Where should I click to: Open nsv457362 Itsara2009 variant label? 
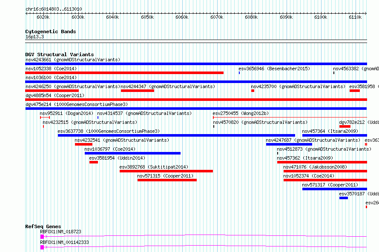click(x=305, y=158)
